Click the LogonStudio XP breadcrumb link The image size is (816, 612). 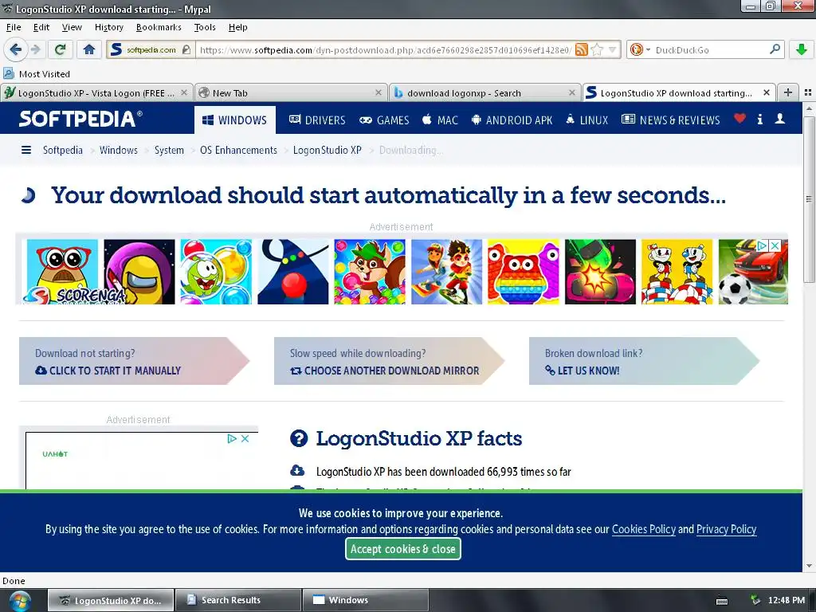click(x=328, y=150)
